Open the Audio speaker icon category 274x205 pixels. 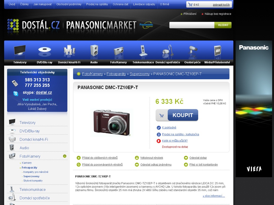[94, 51]
